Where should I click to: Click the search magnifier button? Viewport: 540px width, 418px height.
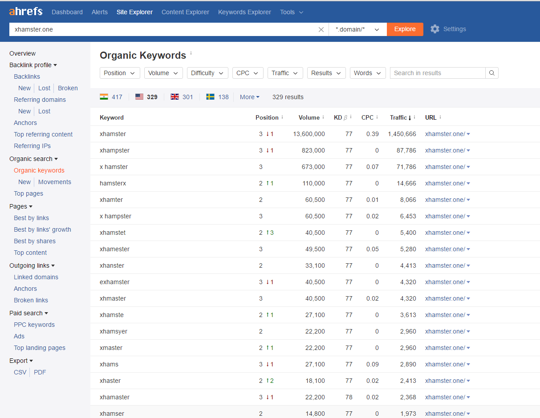coord(492,73)
